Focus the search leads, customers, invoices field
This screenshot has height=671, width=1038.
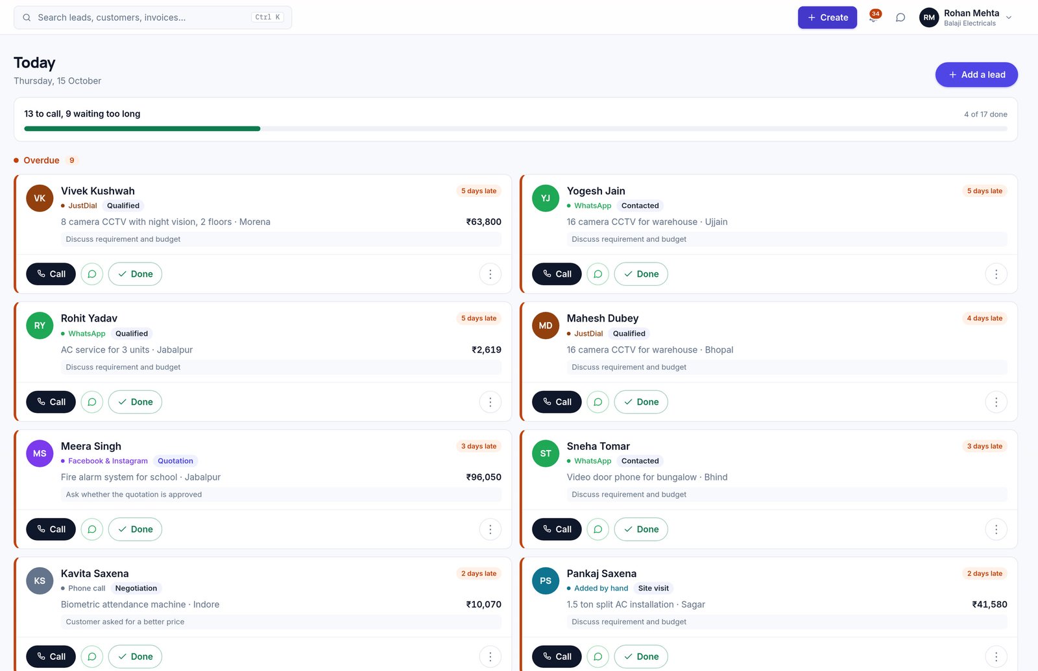152,18
